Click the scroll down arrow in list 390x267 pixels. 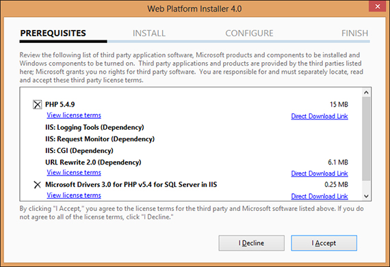(x=366, y=196)
